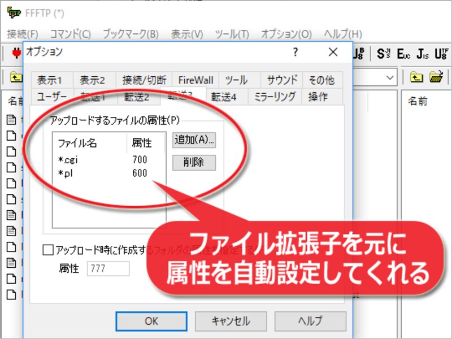Switch to the 表示1 tab

coord(52,80)
